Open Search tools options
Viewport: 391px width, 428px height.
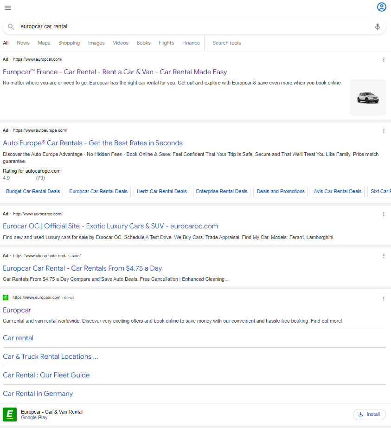coord(226,43)
